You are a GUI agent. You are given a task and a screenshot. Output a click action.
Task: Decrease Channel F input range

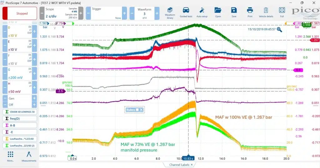(5, 60)
